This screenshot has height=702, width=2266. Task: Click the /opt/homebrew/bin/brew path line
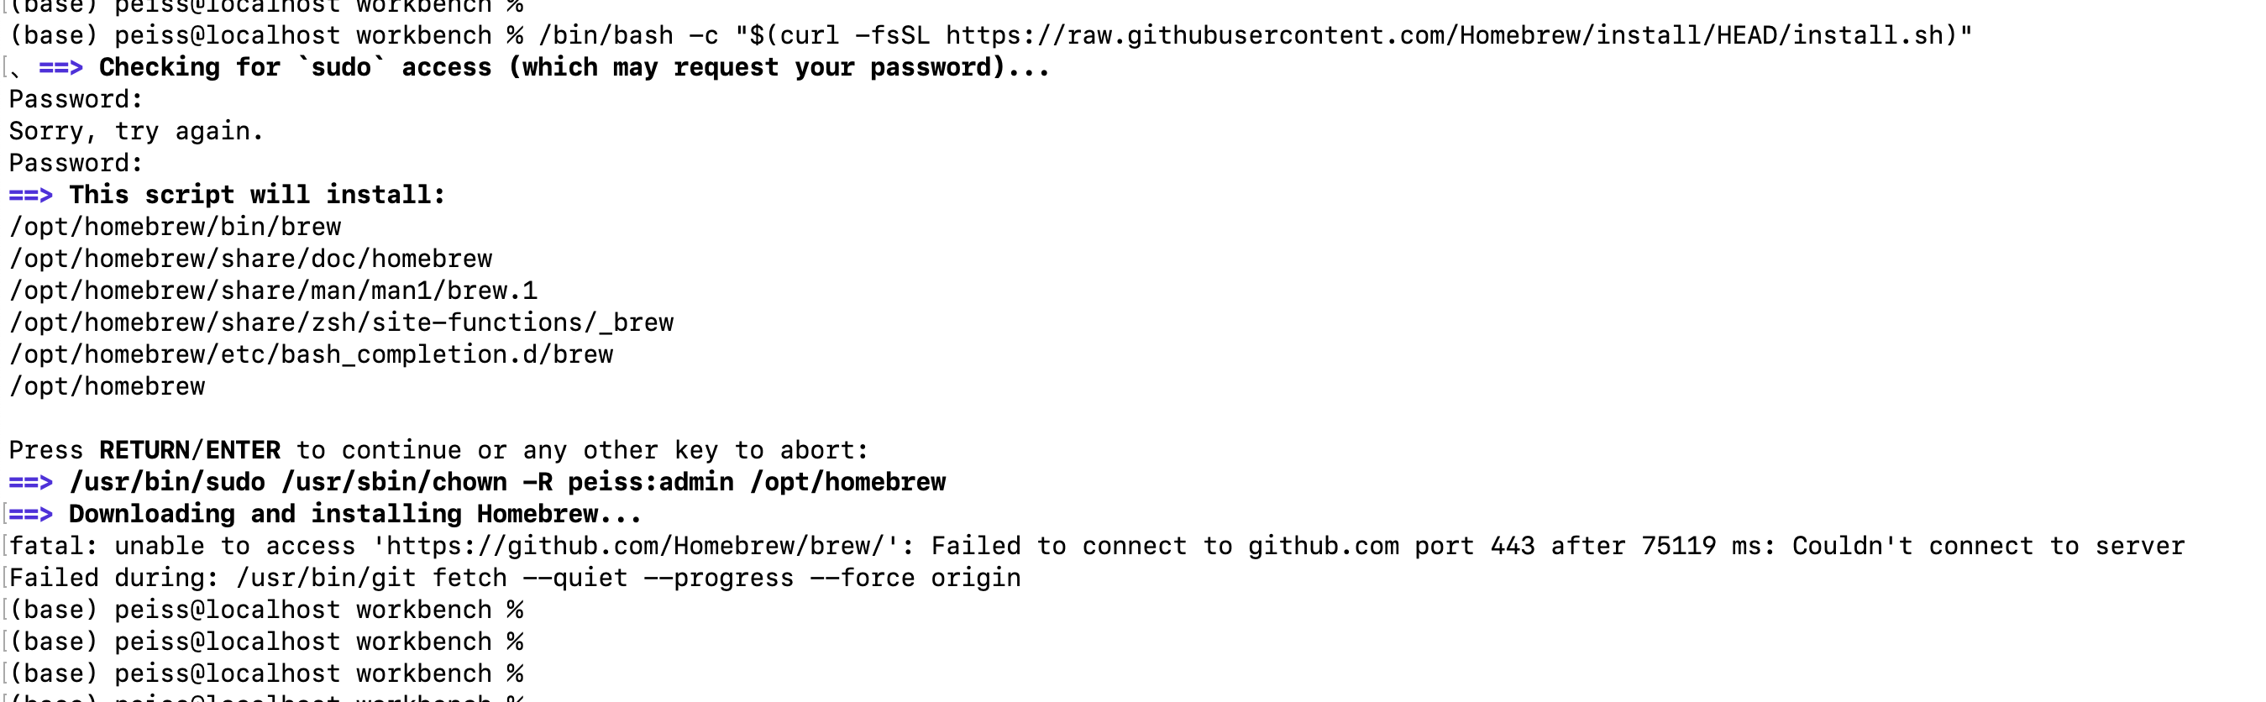175,227
